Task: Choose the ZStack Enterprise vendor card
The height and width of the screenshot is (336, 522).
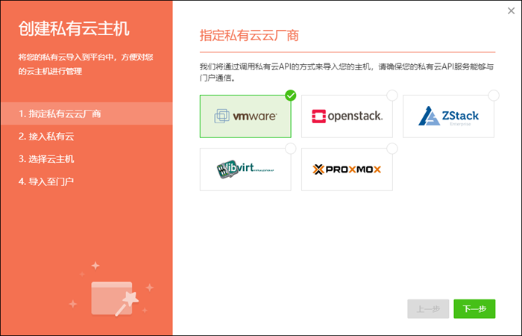Action: pyautogui.click(x=448, y=116)
